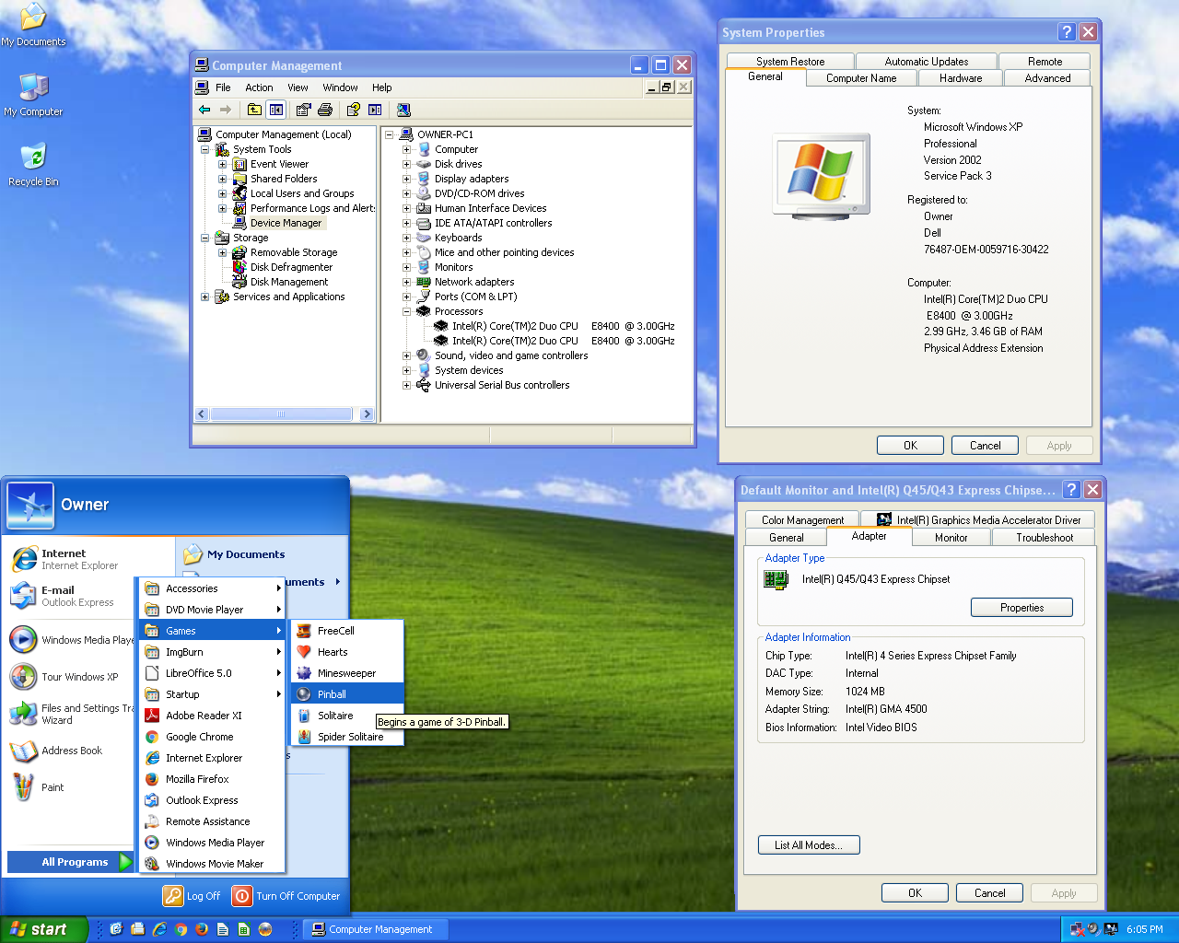Click Turn Off Computer in Start menu
Viewport: 1179px width, 943px height.
pyautogui.click(x=286, y=896)
